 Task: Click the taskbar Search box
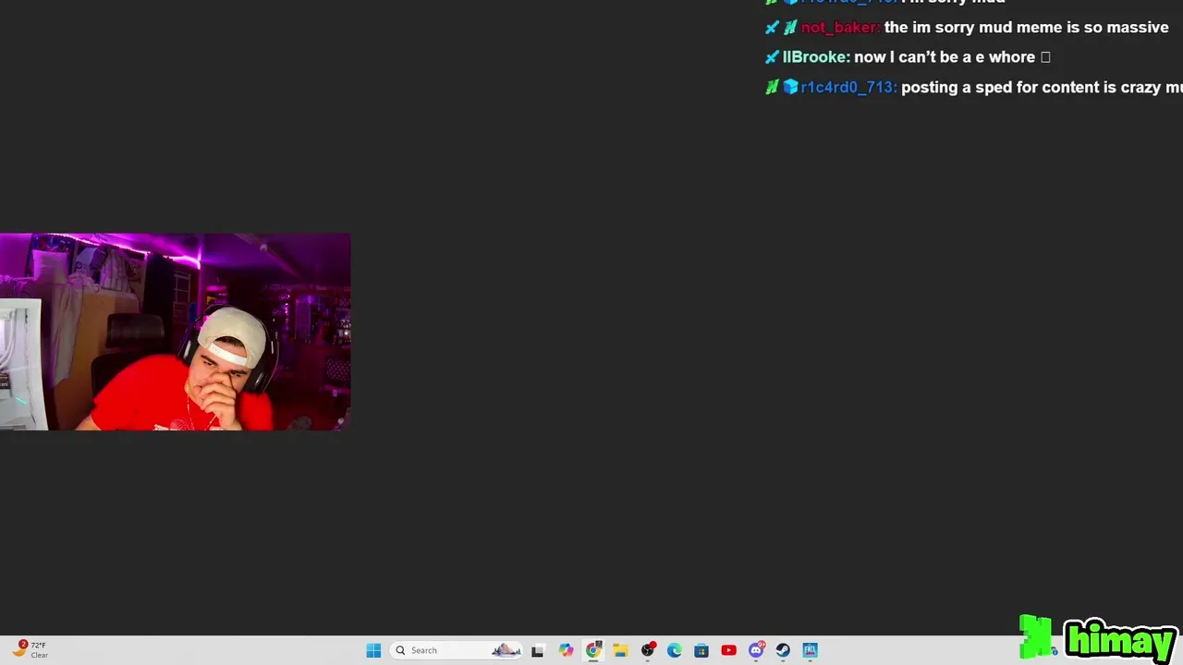pyautogui.click(x=457, y=650)
